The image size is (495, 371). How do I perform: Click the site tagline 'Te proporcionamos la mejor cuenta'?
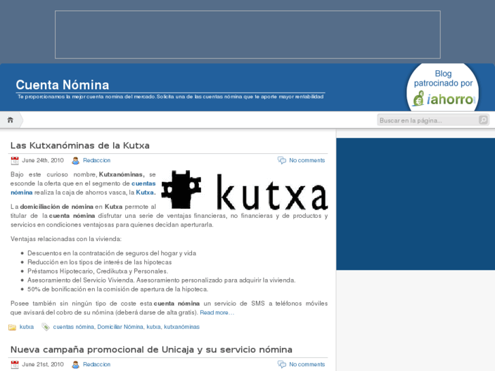pyautogui.click(x=170, y=97)
